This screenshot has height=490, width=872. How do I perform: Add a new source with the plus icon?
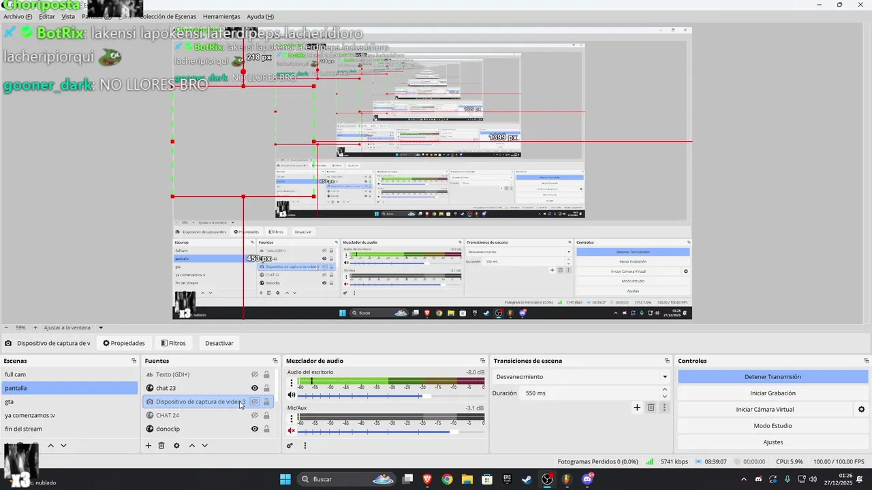(149, 446)
